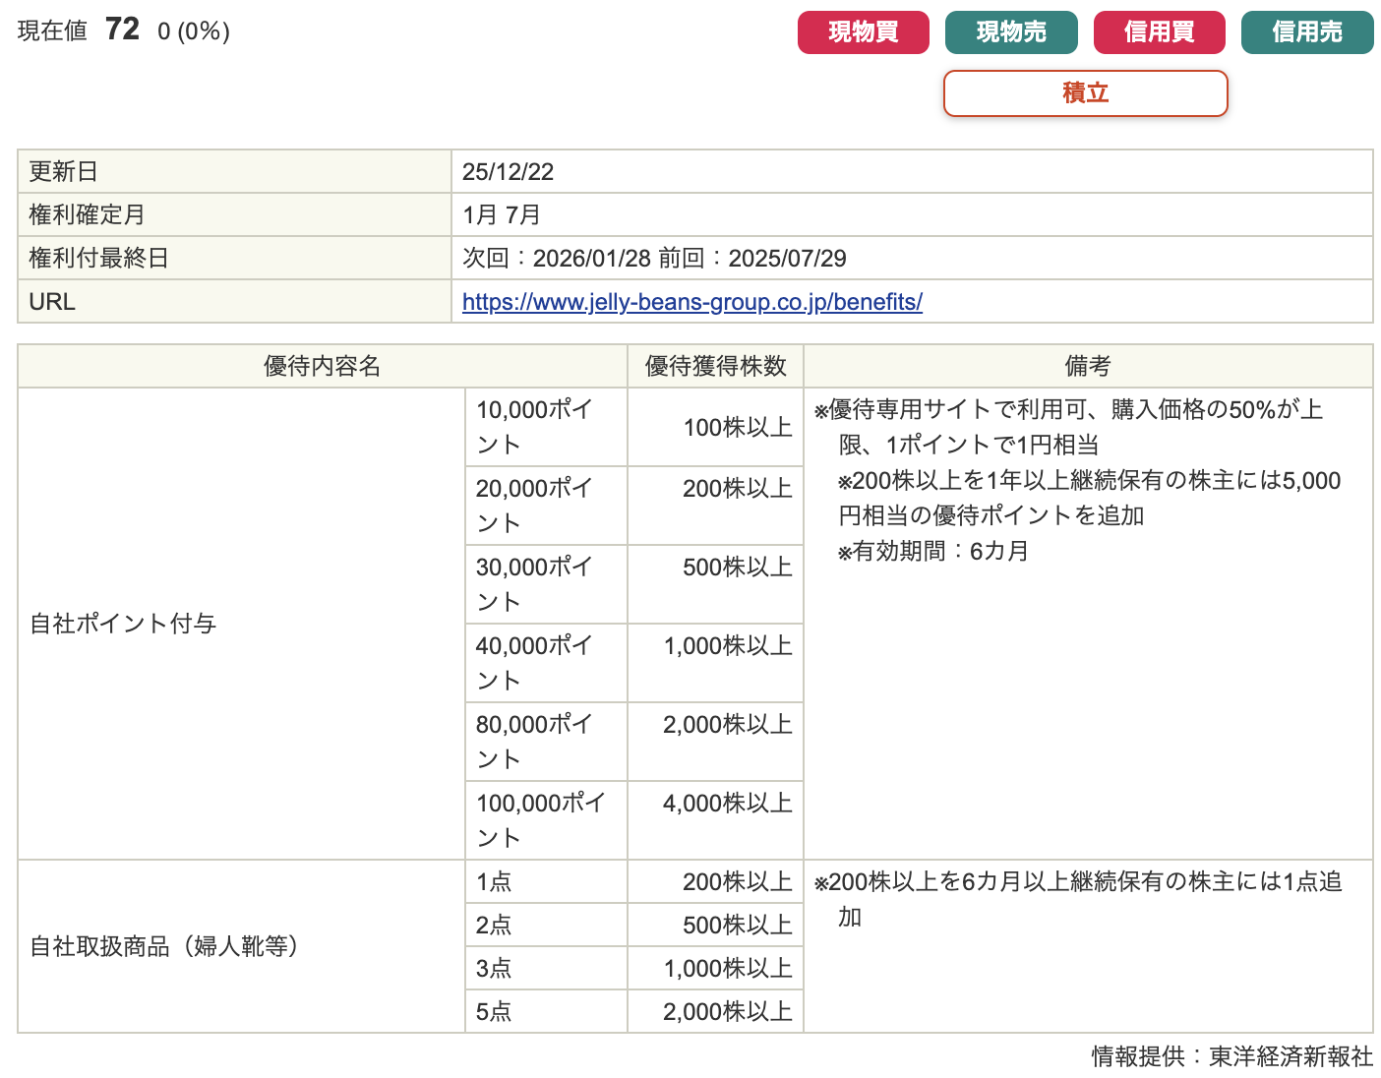The image size is (1381, 1078).
Task: Click the 自社ポイント付与 row label
Action: (x=123, y=624)
